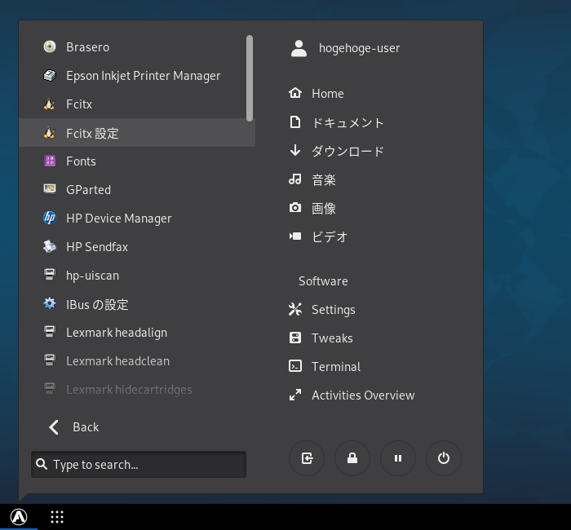Click the 画像 camera icon
571x530 pixels.
tap(295, 207)
